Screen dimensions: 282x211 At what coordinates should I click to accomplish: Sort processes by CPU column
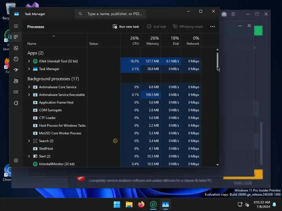click(134, 41)
